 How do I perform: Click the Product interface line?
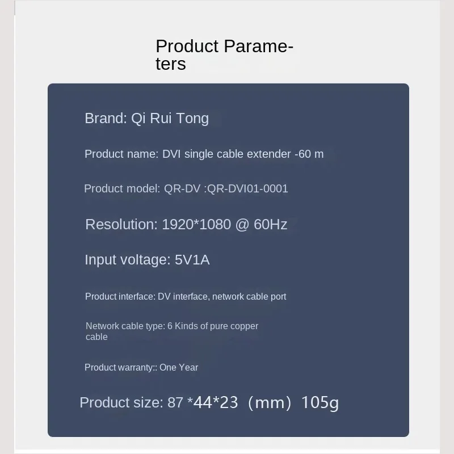[x=186, y=296]
